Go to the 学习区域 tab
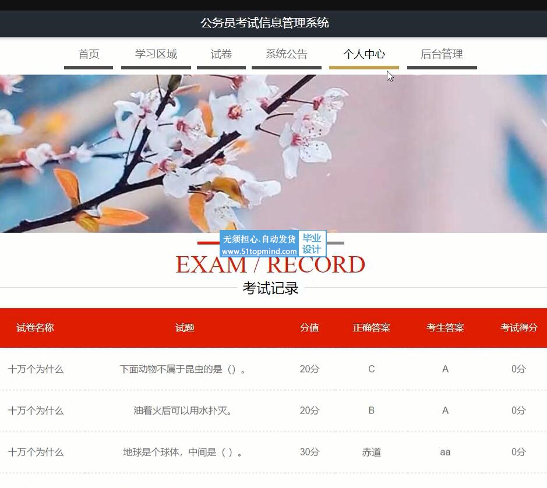Image resolution: width=547 pixels, height=488 pixels. point(156,54)
